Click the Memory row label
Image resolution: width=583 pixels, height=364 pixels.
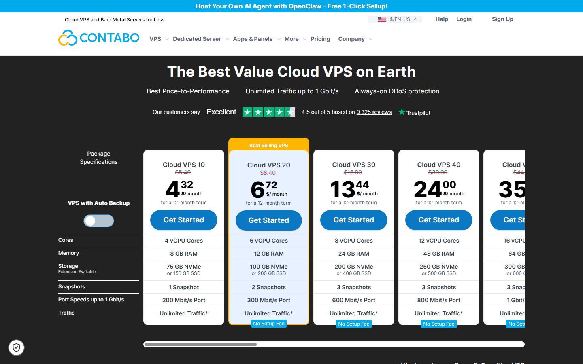click(x=68, y=253)
